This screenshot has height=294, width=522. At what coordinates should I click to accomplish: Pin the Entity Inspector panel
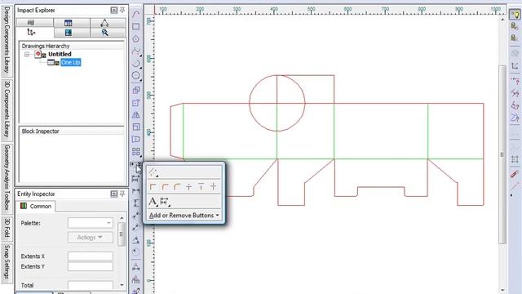pyautogui.click(x=122, y=194)
